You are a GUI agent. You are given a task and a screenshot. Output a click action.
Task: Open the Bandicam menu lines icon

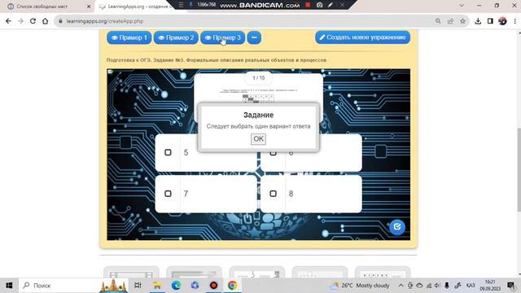(181, 5)
